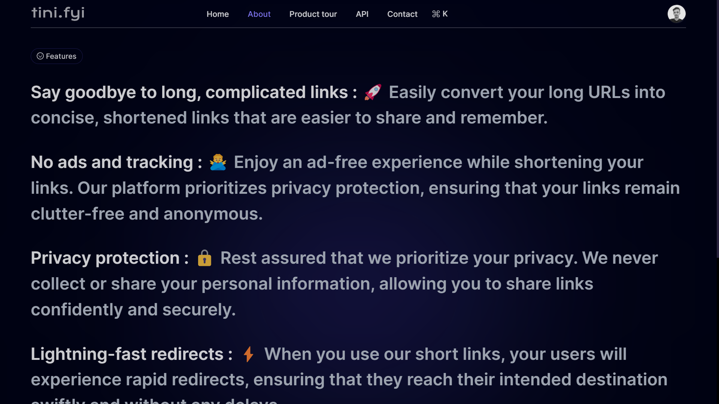Open the Product tour page
This screenshot has width=719, height=404.
pyautogui.click(x=313, y=14)
